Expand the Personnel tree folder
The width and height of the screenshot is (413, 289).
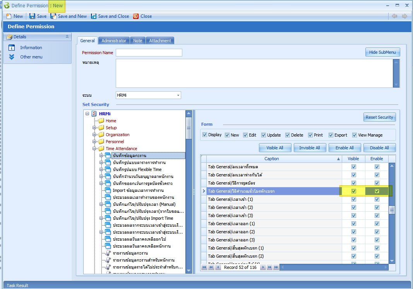94,142
